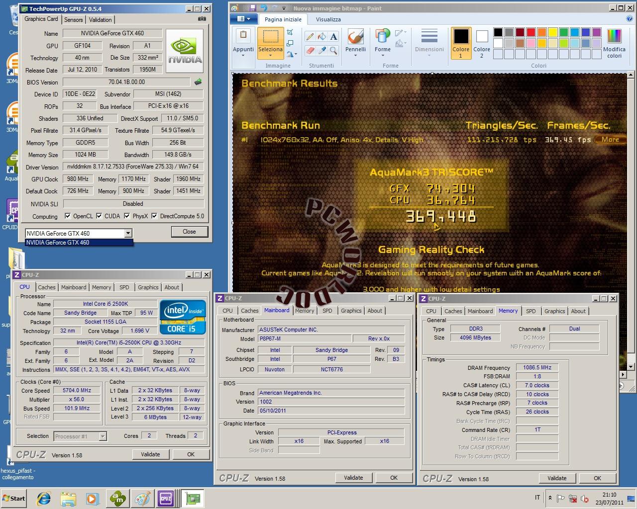Viewport: 637px width, 509px height.
Task: Expand the Appunti dropdown arrow
Action: [x=243, y=56]
